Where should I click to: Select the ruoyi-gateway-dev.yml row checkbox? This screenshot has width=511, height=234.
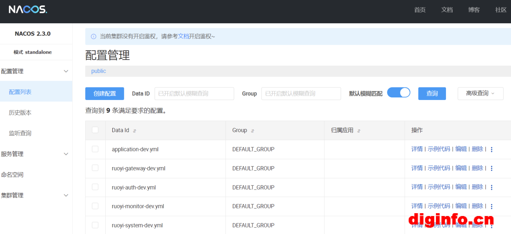coord(95,168)
